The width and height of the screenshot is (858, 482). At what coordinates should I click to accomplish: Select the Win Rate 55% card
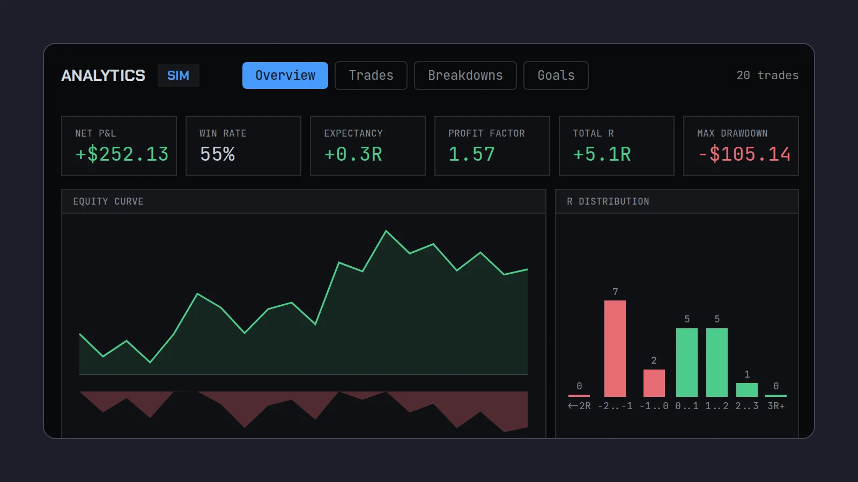243,146
